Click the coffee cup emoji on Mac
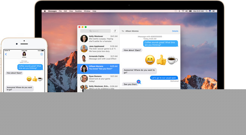This screenshot has height=135, width=246. click(x=173, y=60)
